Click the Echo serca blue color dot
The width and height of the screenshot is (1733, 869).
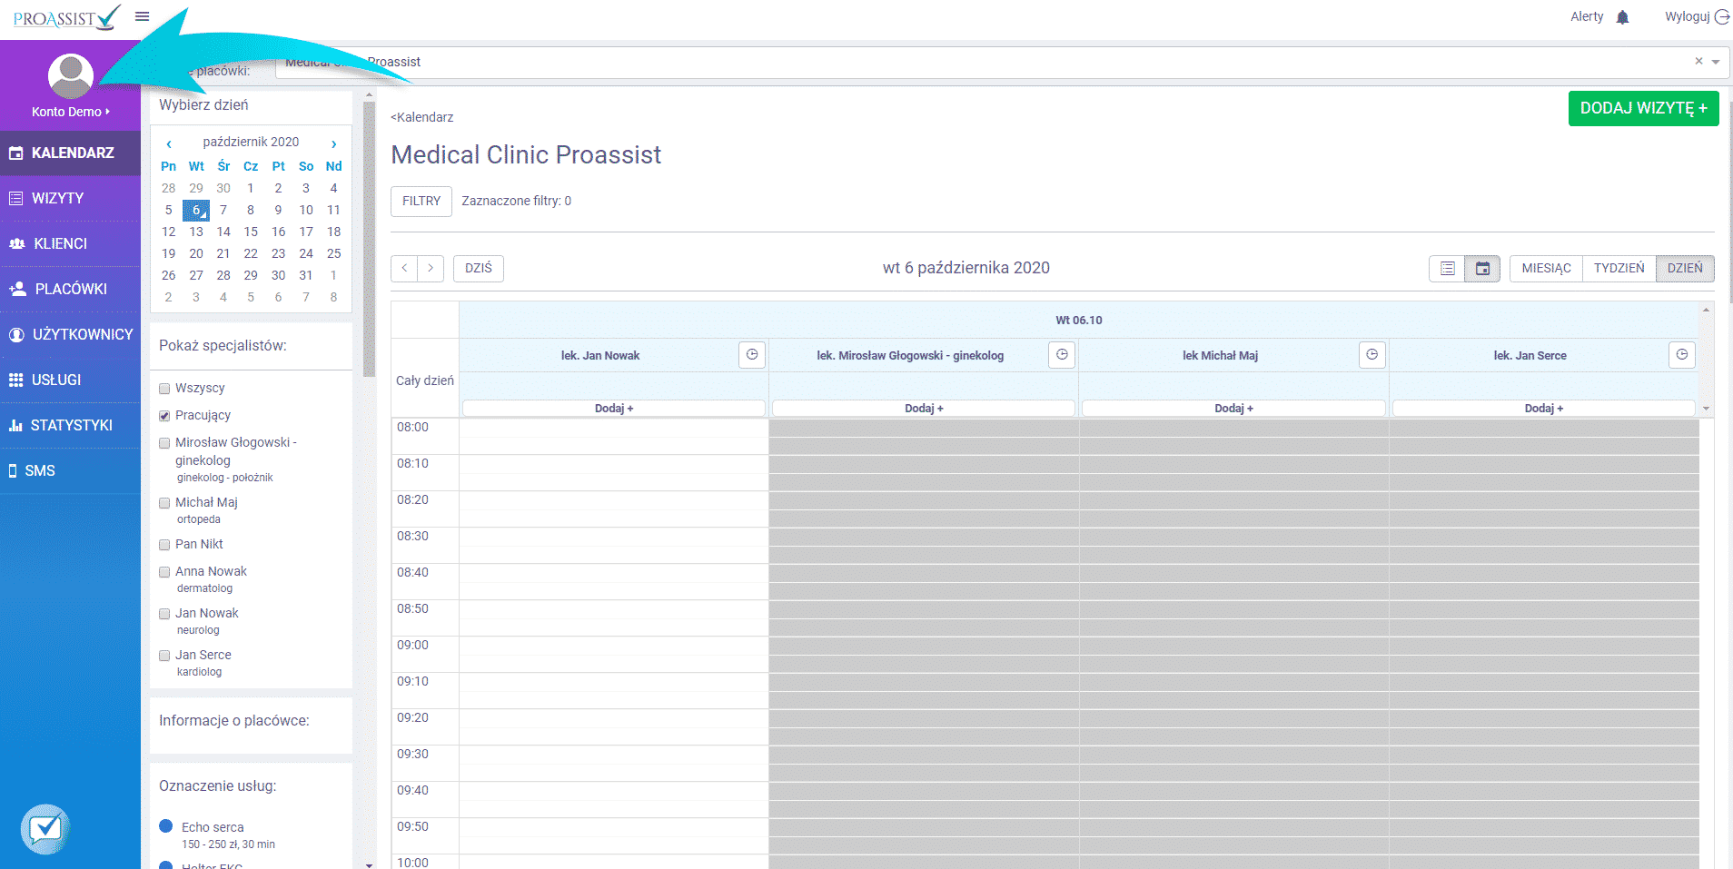166,826
